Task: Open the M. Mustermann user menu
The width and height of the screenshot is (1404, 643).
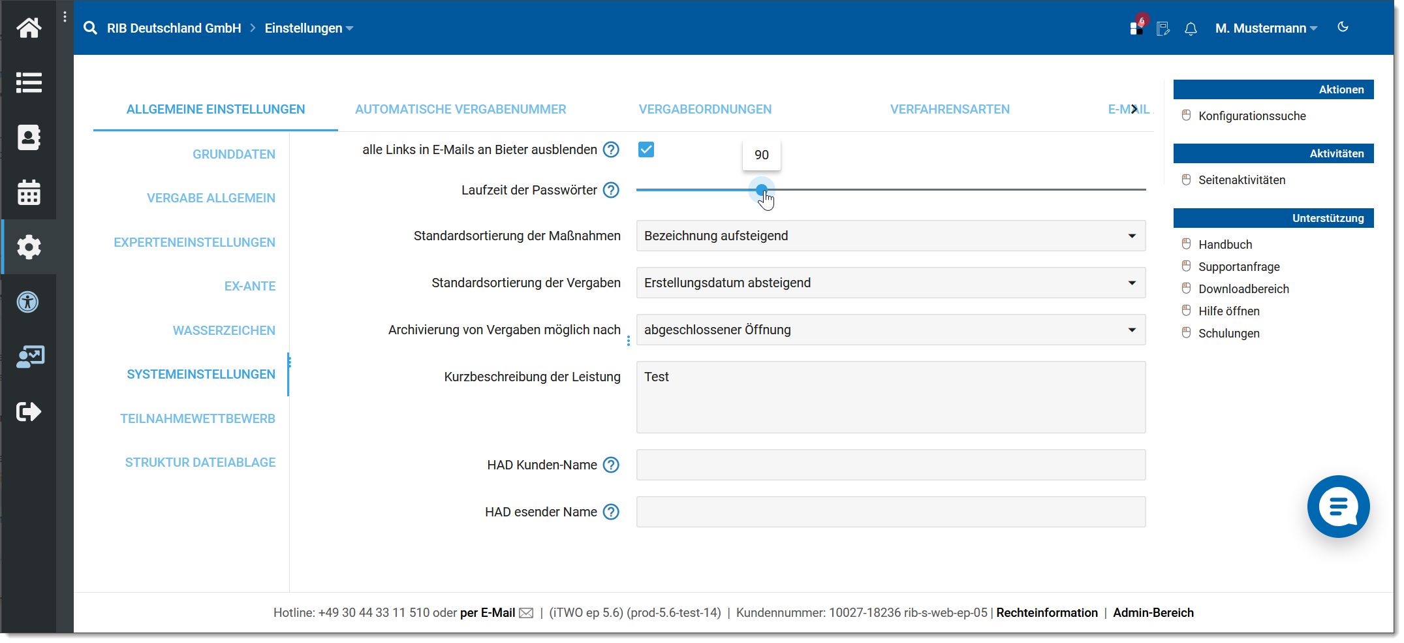Action: click(1266, 28)
